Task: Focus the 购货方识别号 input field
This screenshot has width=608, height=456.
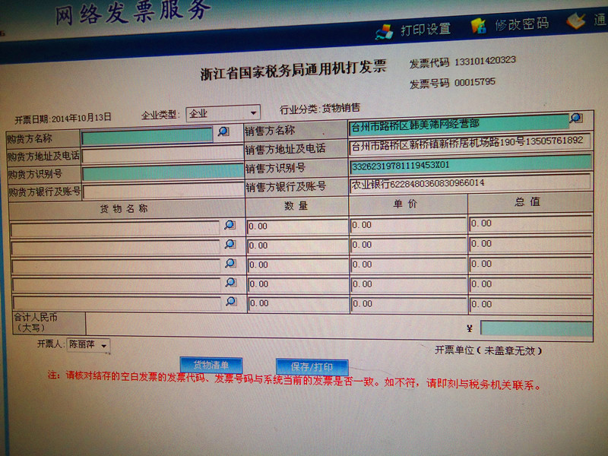Action: [163, 173]
